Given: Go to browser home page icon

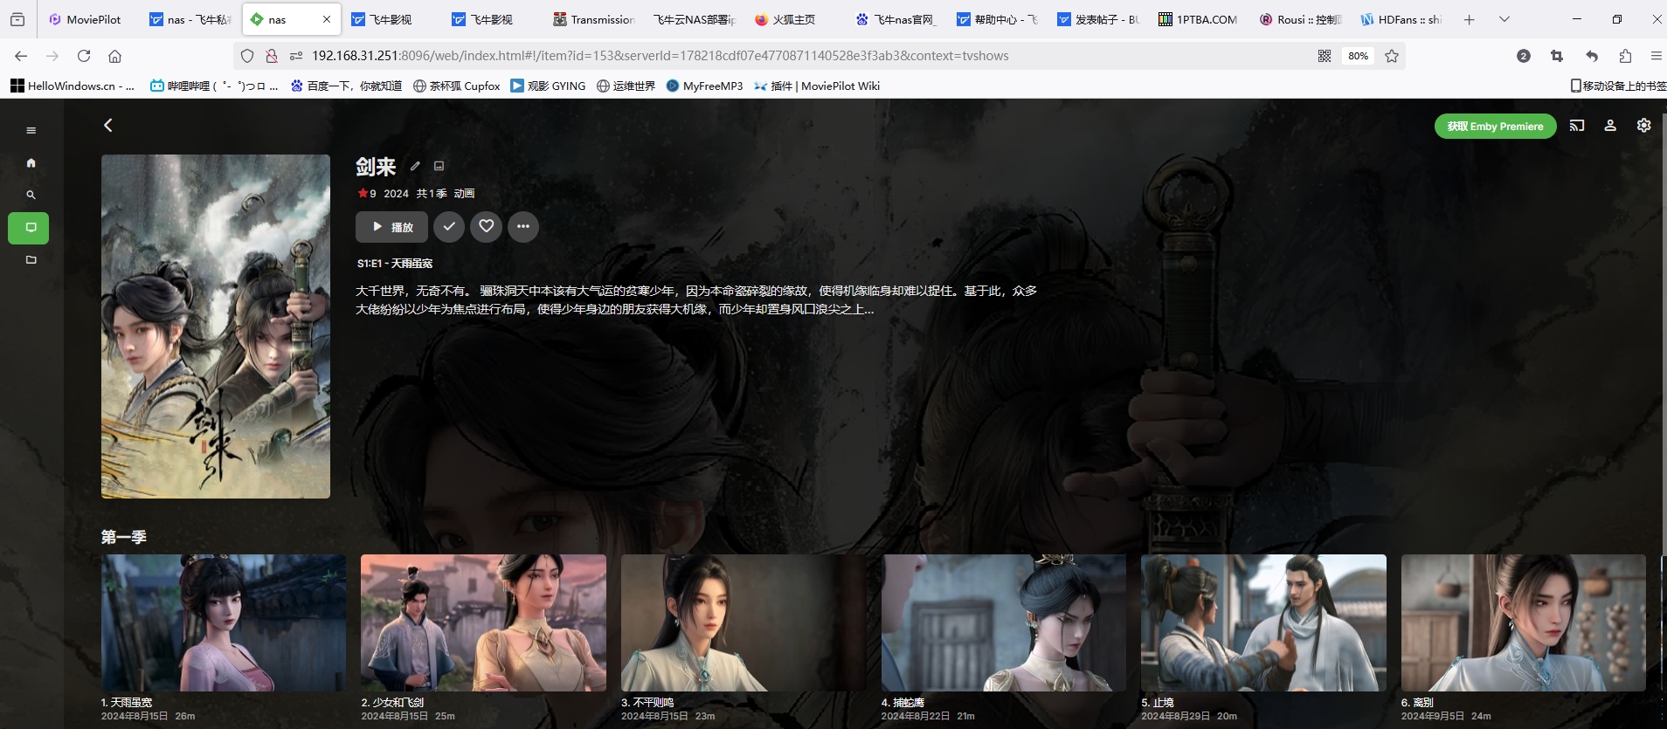Looking at the screenshot, I should (x=114, y=56).
